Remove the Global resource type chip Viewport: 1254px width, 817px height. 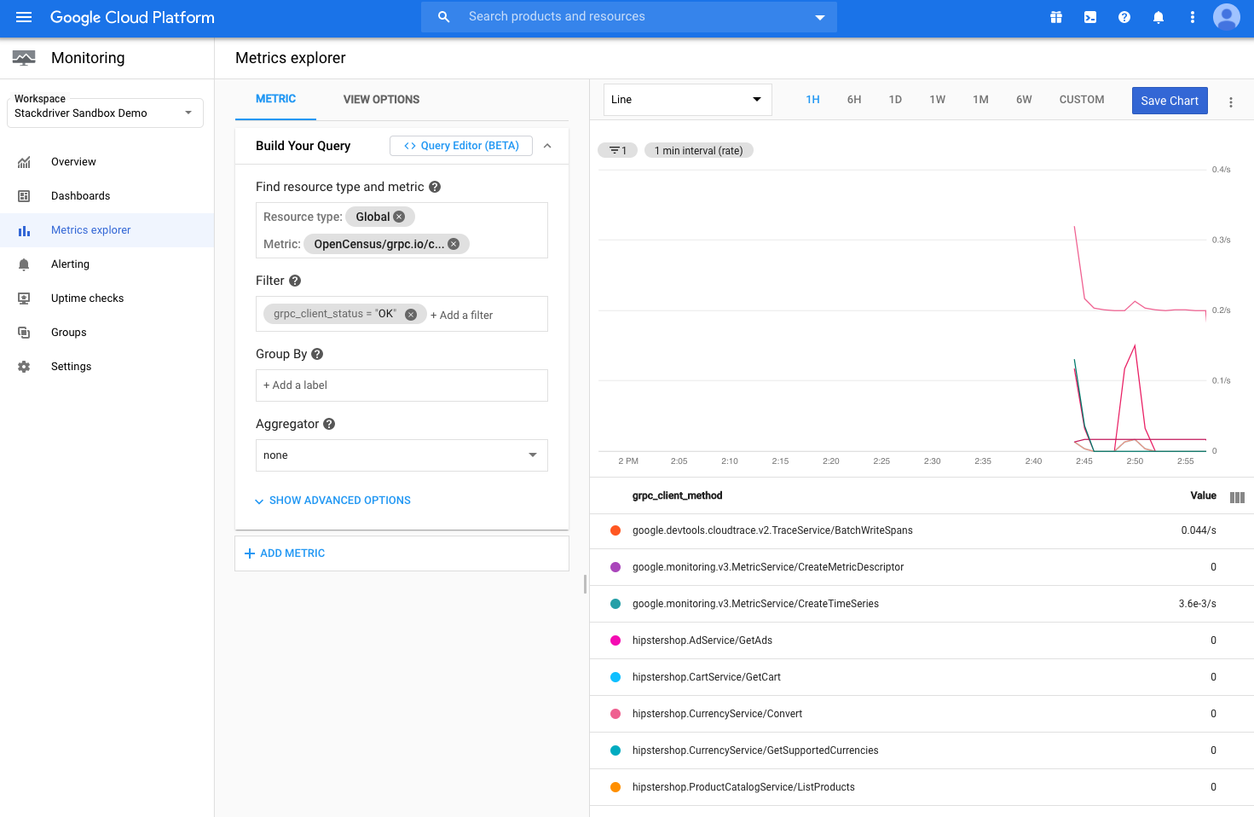pyautogui.click(x=399, y=217)
